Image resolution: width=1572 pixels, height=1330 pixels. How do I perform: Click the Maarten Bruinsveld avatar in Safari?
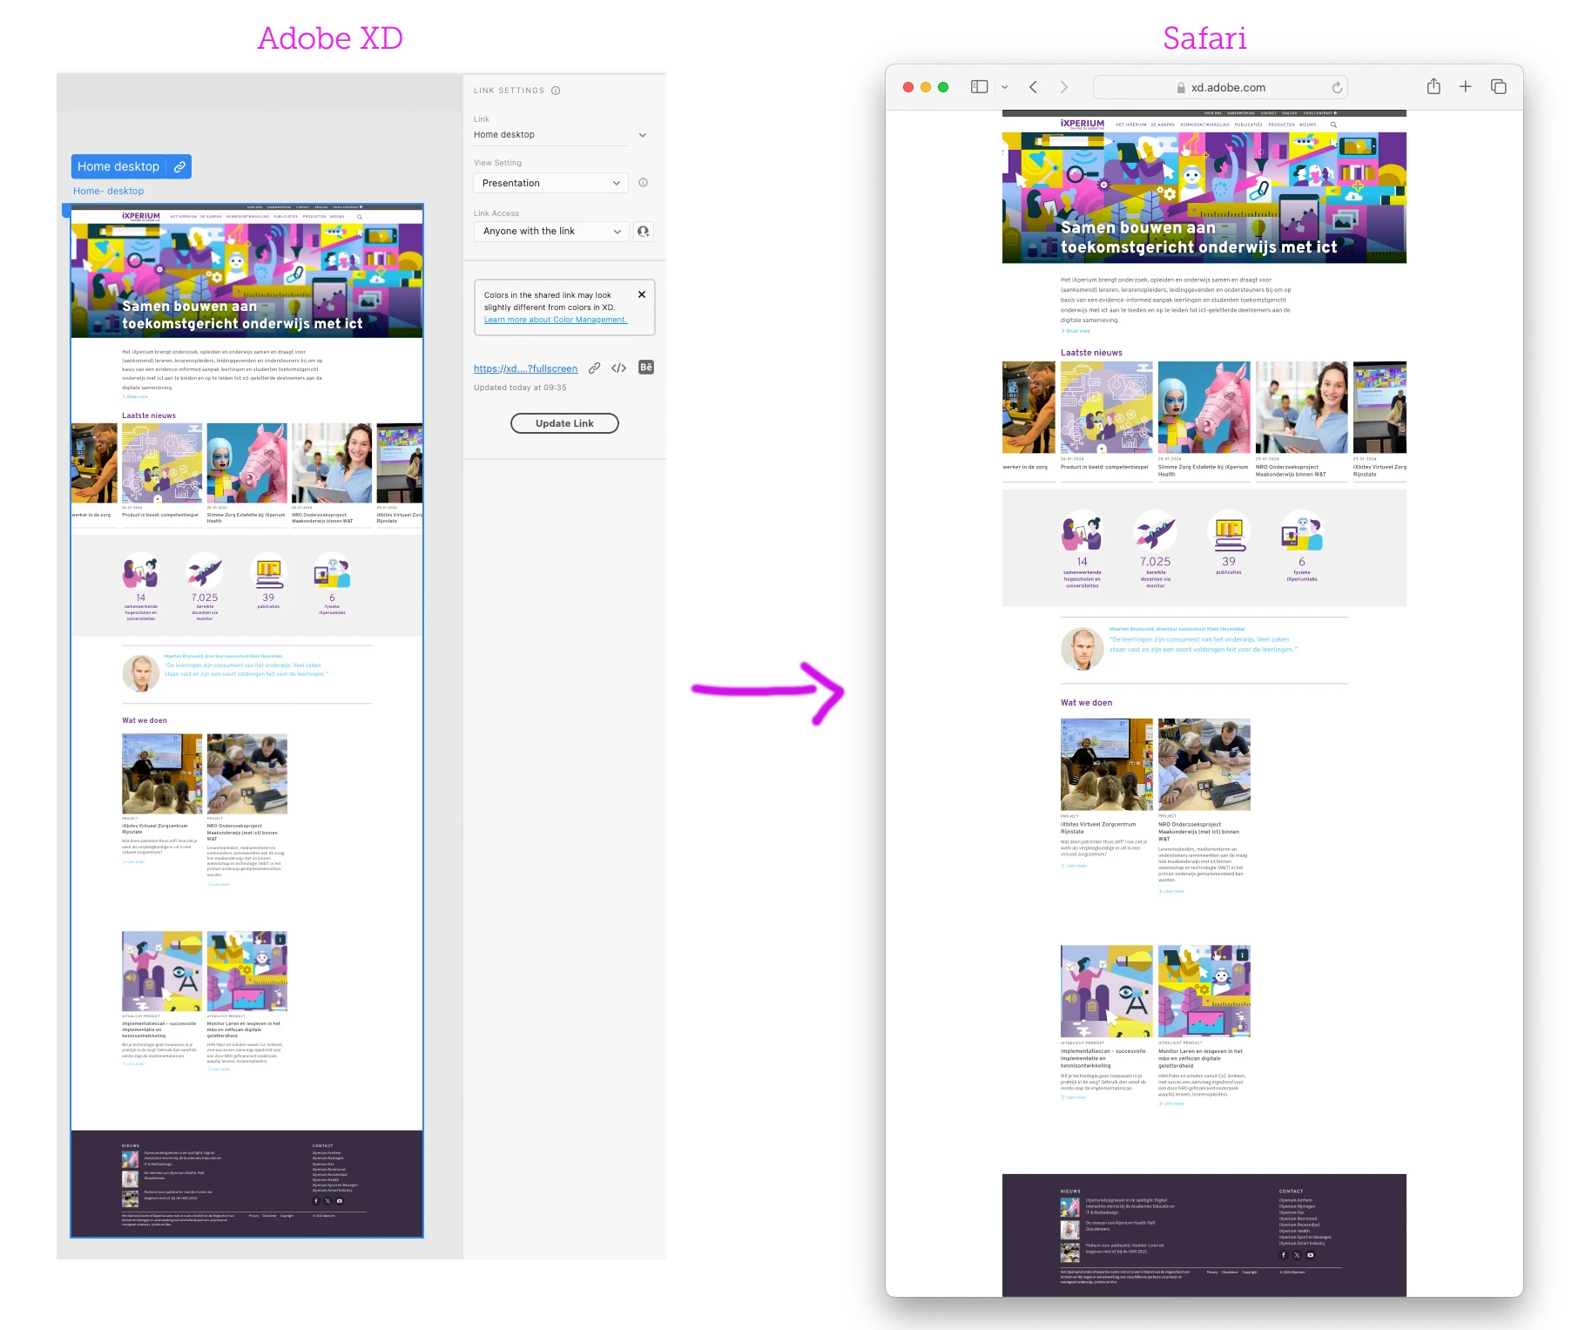1083,649
